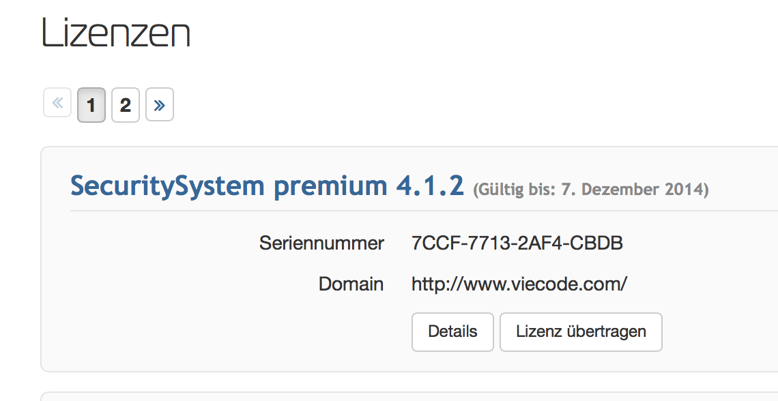Click the serial number 7CCF-7713-2AF4-CBDB
The image size is (778, 401).
[517, 243]
